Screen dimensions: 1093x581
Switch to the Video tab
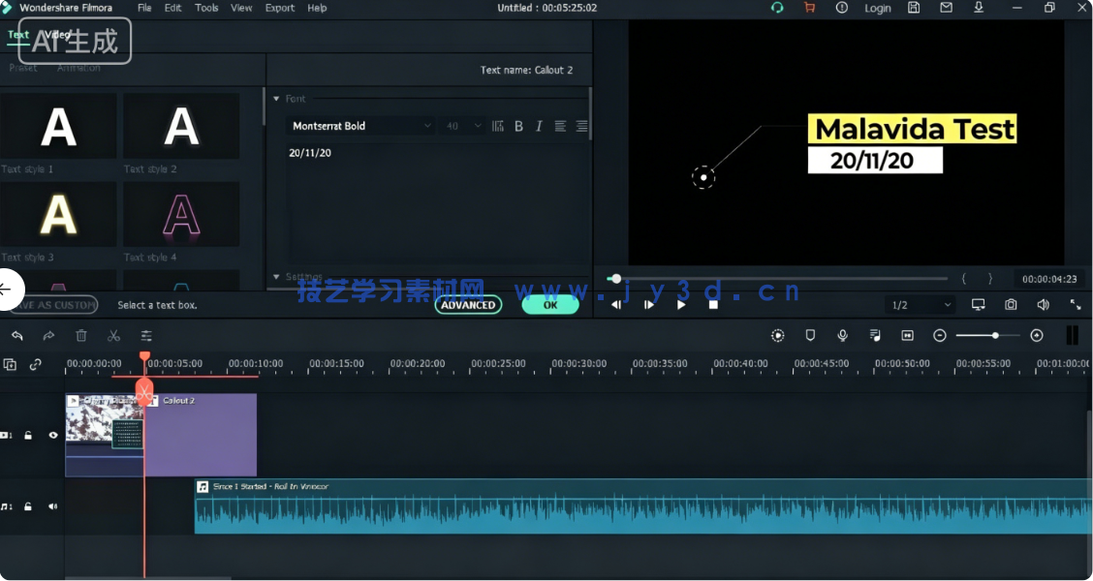tap(56, 34)
